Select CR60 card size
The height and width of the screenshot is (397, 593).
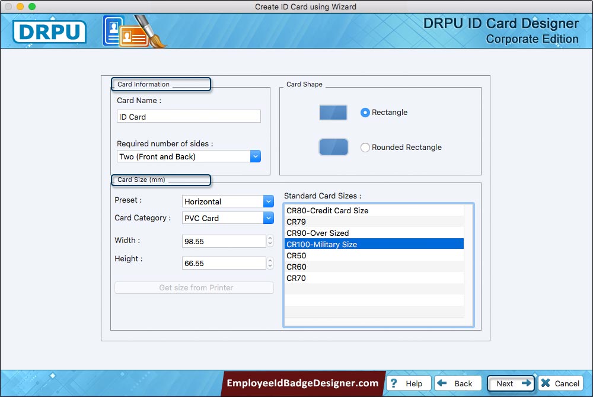(374, 267)
